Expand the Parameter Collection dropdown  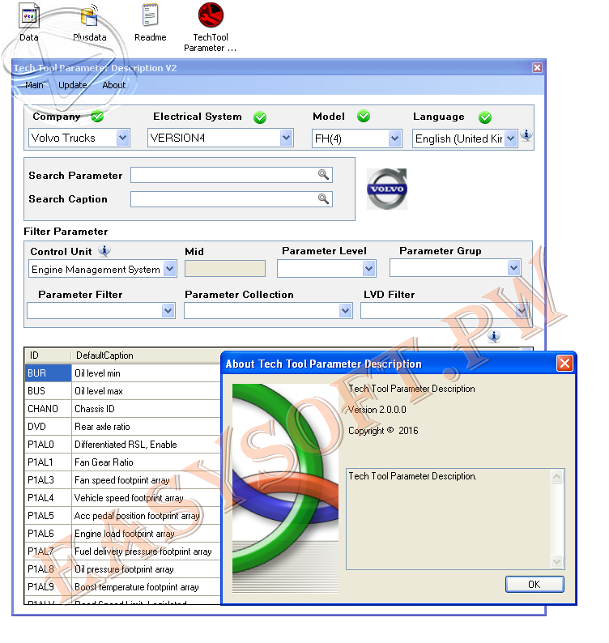(346, 311)
